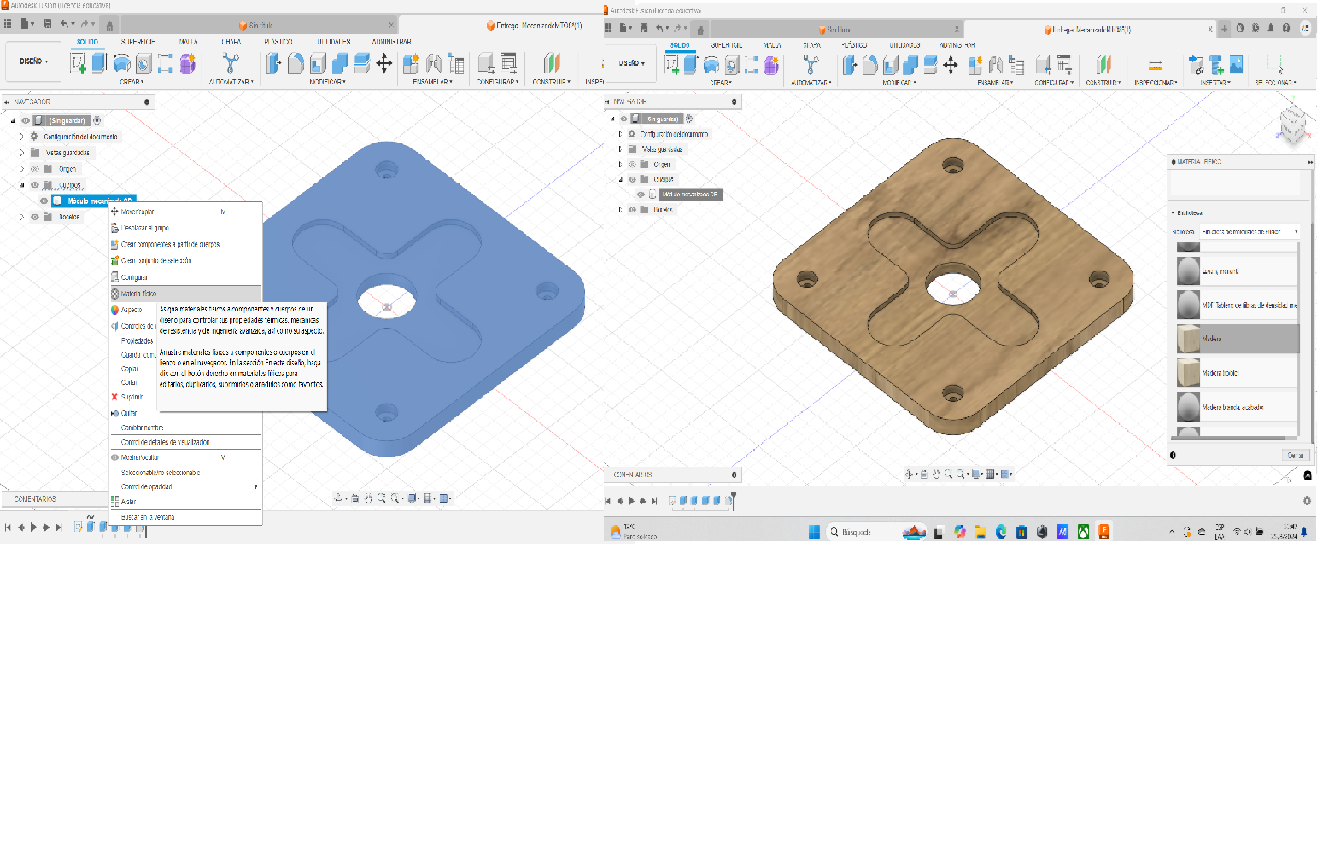Select Fillet tool in left window
The width and height of the screenshot is (1323, 867).
[296, 63]
